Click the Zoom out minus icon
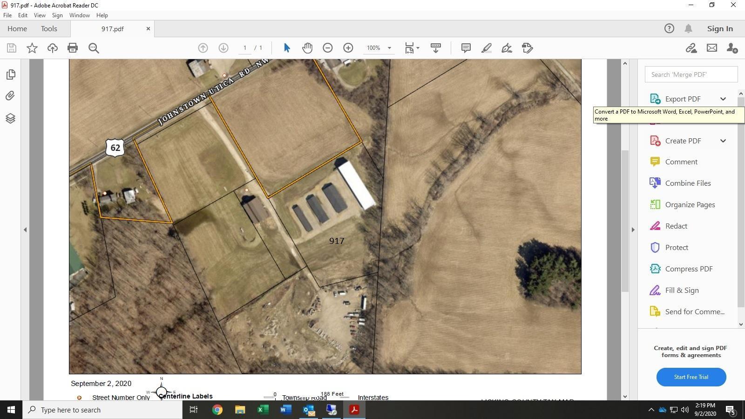The width and height of the screenshot is (745, 419). 328,48
